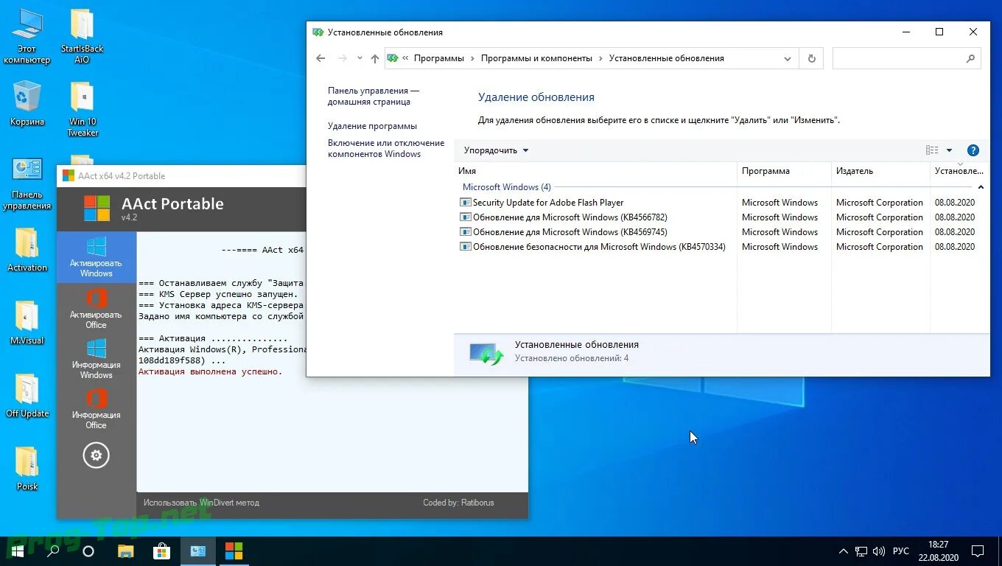Click Программы и компоненты breadcrumb
1002x566 pixels.
pos(536,58)
